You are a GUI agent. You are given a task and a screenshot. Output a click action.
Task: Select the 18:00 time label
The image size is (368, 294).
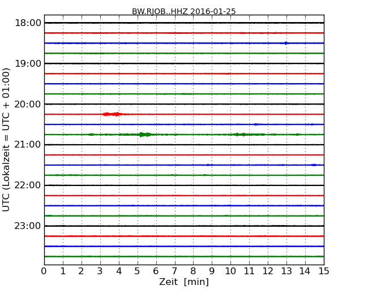[28, 23]
